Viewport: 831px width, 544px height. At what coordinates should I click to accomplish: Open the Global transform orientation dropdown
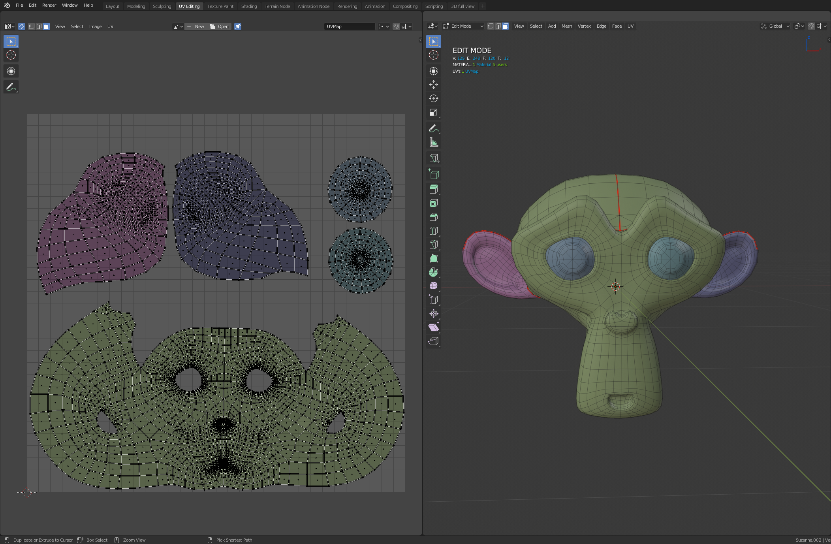[x=775, y=26]
